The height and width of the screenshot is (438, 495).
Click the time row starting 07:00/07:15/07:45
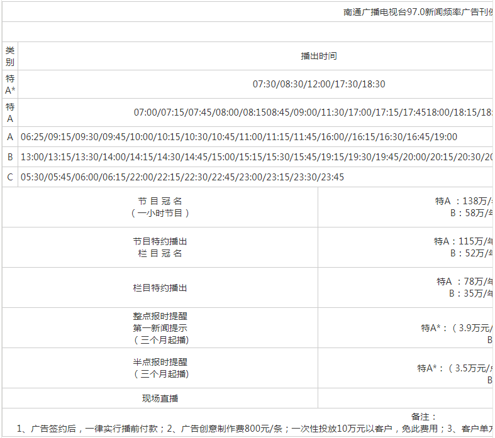point(313,112)
